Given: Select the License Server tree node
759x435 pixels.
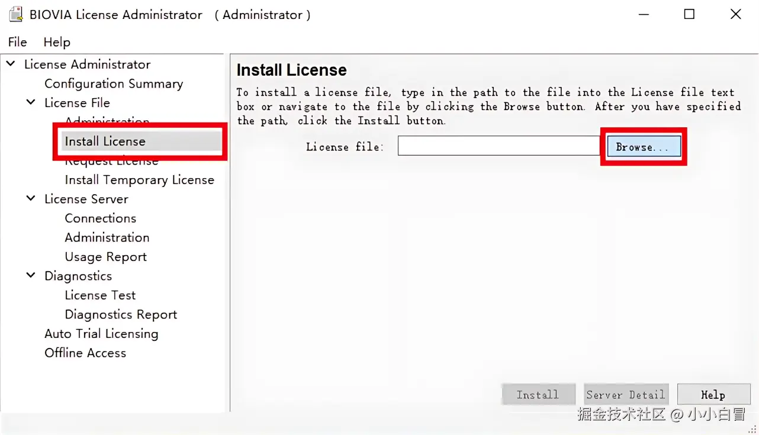Looking at the screenshot, I should point(86,199).
